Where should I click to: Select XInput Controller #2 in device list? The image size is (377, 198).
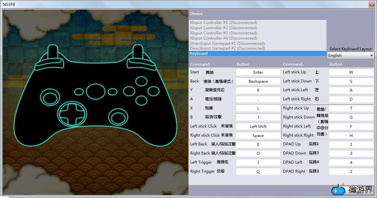(257, 28)
